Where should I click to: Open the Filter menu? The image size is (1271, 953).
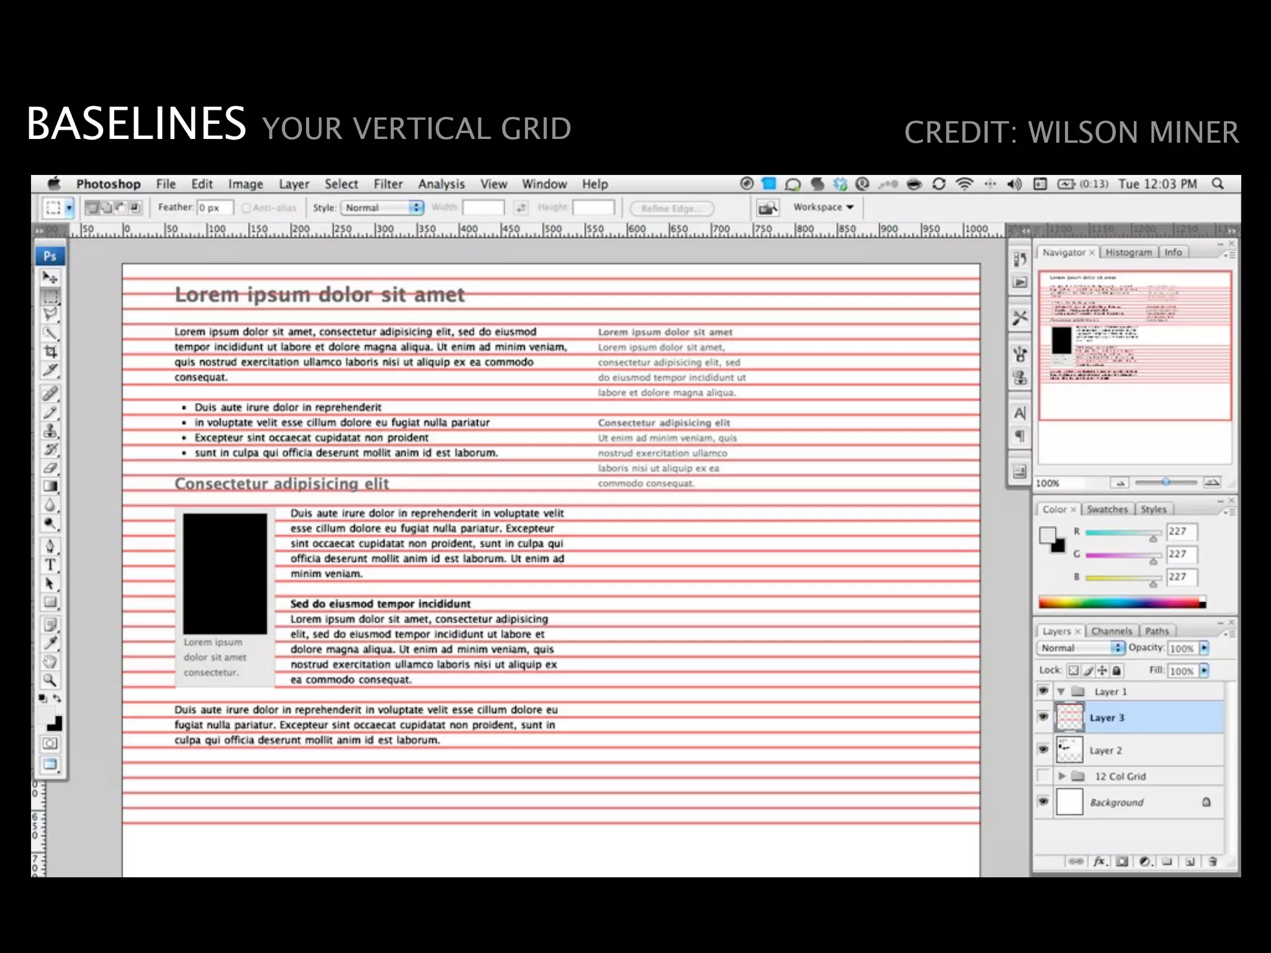[x=388, y=184]
